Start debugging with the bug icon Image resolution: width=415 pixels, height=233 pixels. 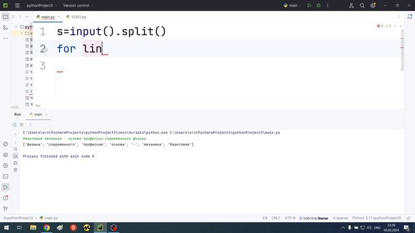pos(318,5)
